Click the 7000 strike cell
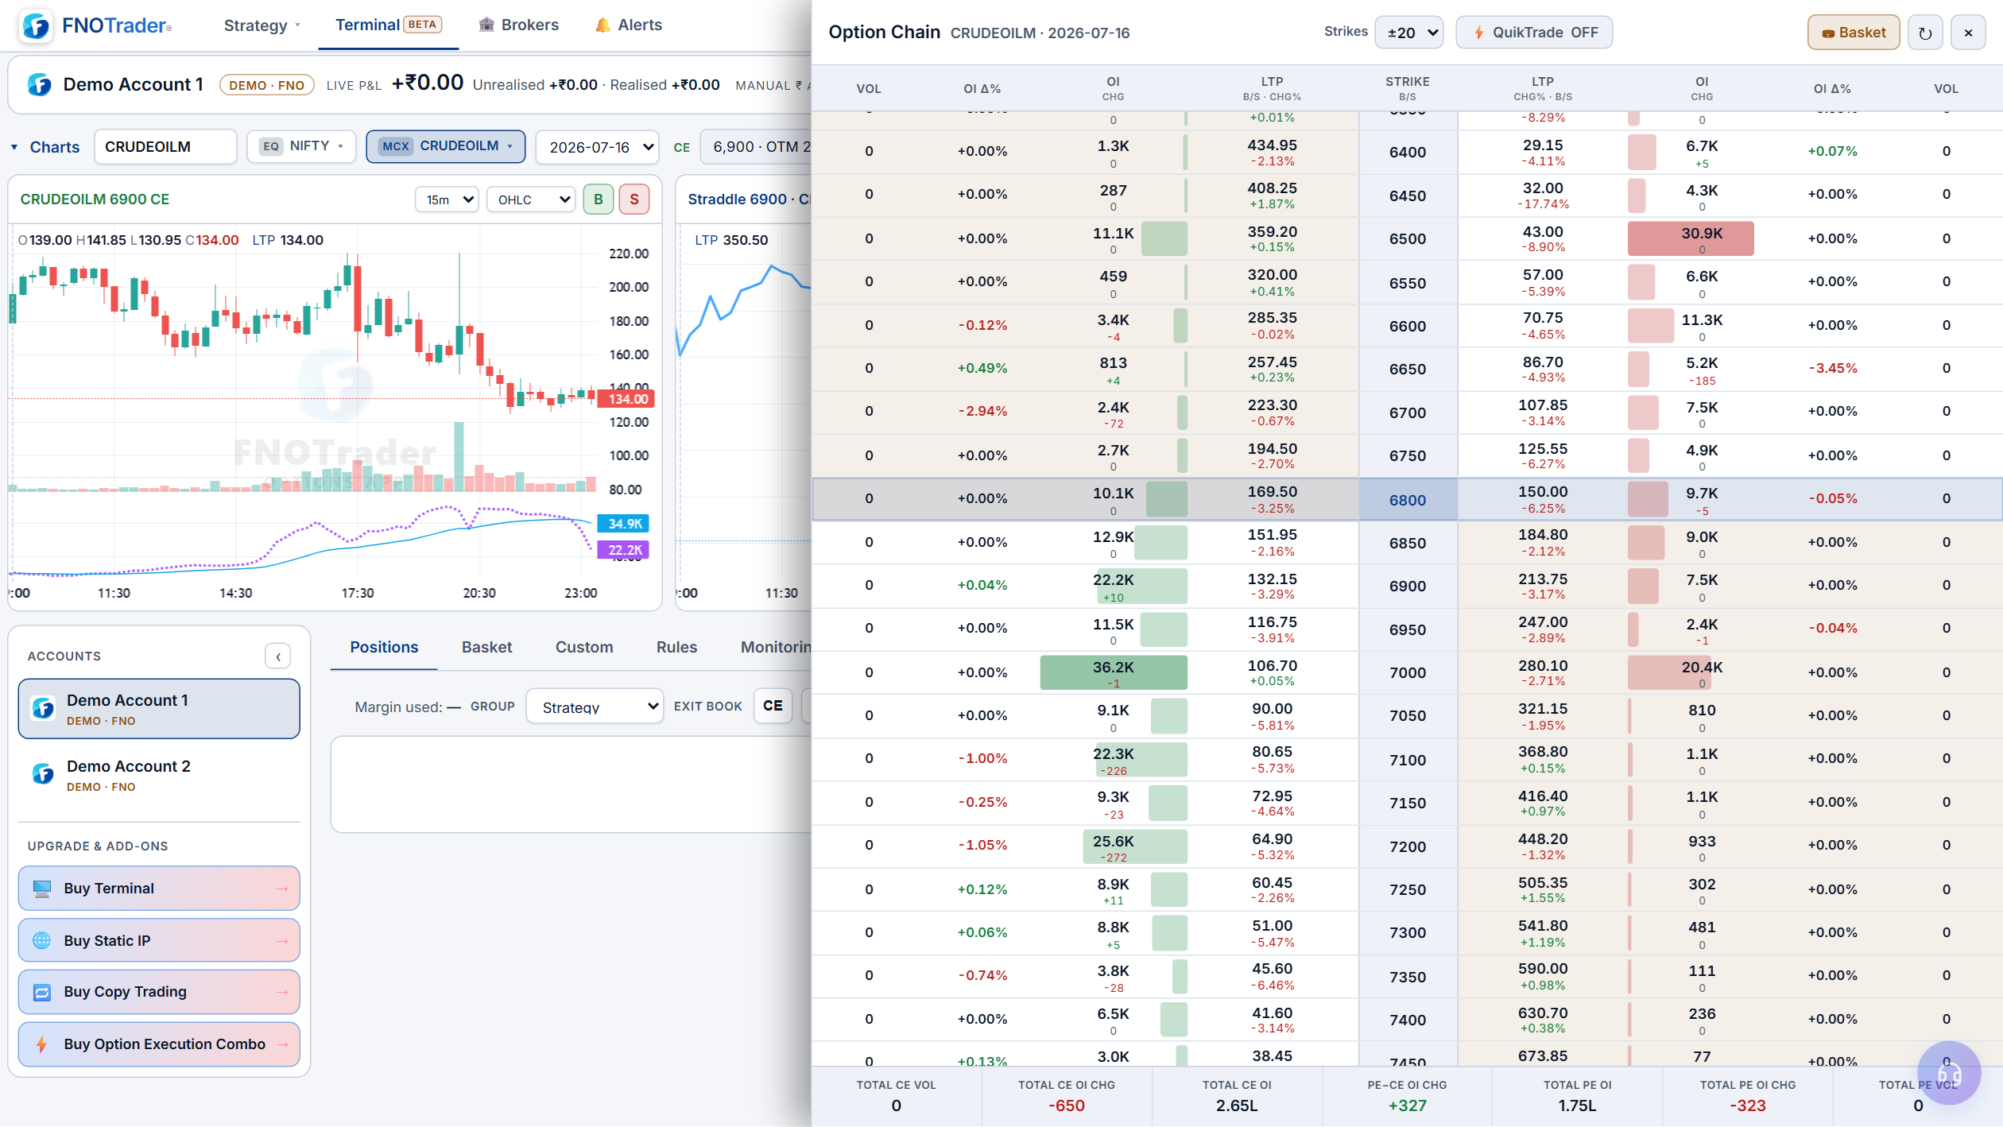The image size is (2003, 1127). click(1408, 673)
